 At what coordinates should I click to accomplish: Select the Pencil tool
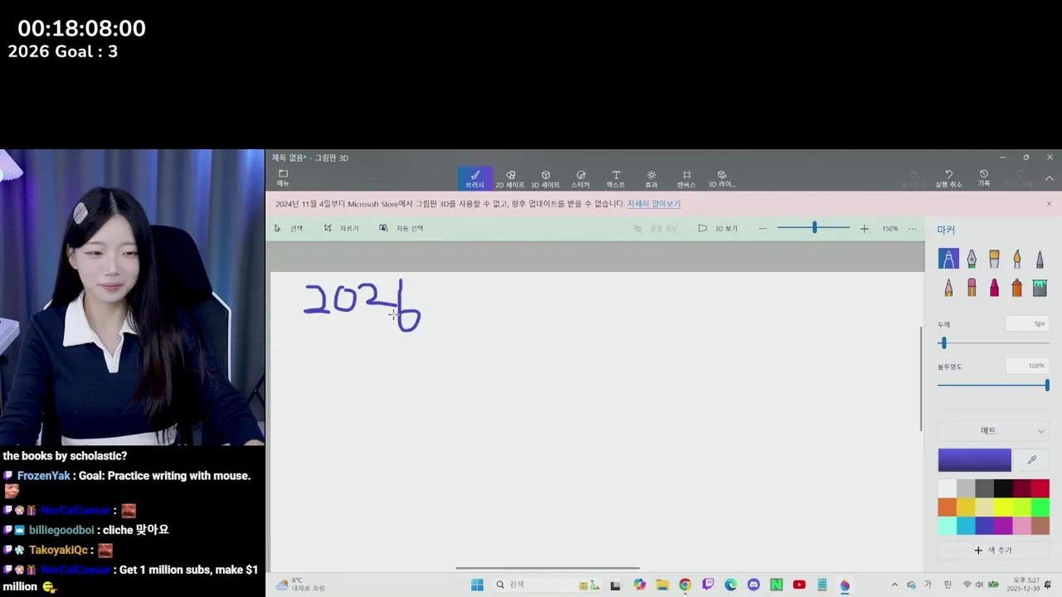click(x=948, y=288)
